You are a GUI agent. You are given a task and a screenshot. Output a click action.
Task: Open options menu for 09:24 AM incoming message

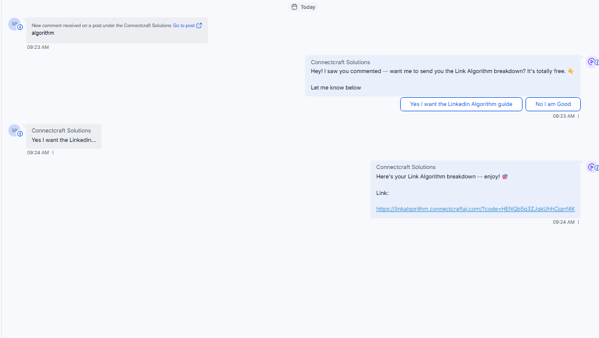point(53,153)
